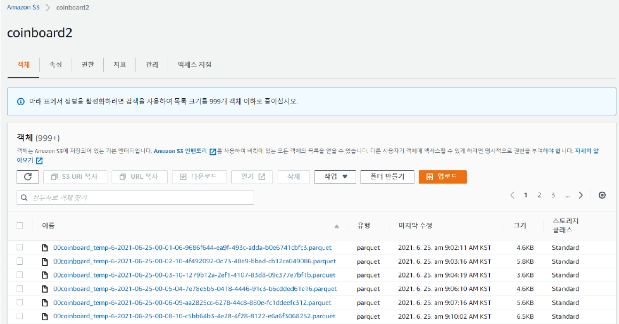Click the 열기 button
The width and height of the screenshot is (619, 324).
253,177
